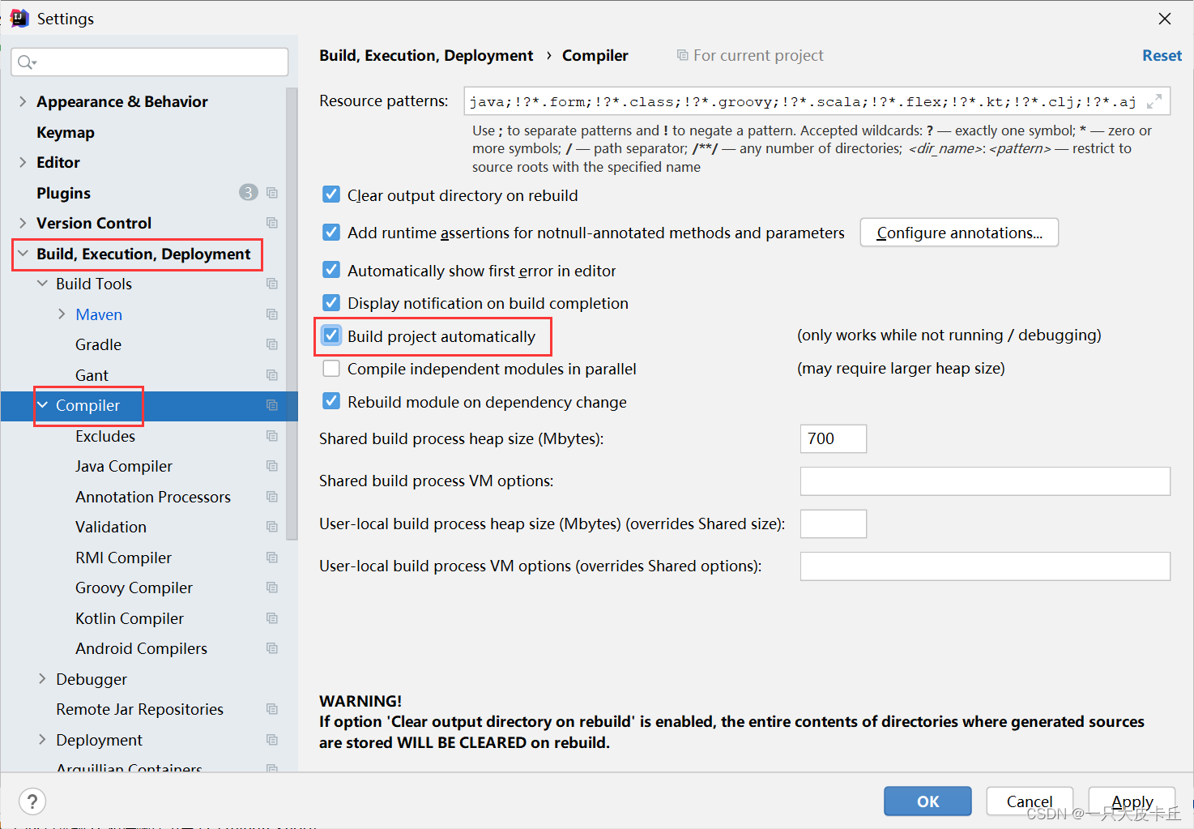1194x829 pixels.
Task: Toggle Rebuild module on dependency change
Action: (x=331, y=401)
